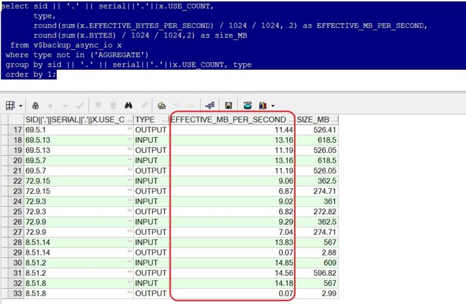Click the teal single record view icon

(x=248, y=105)
